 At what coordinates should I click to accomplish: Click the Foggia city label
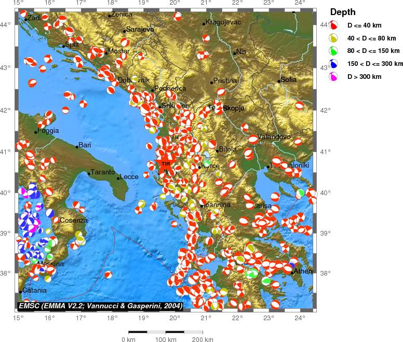(x=48, y=131)
